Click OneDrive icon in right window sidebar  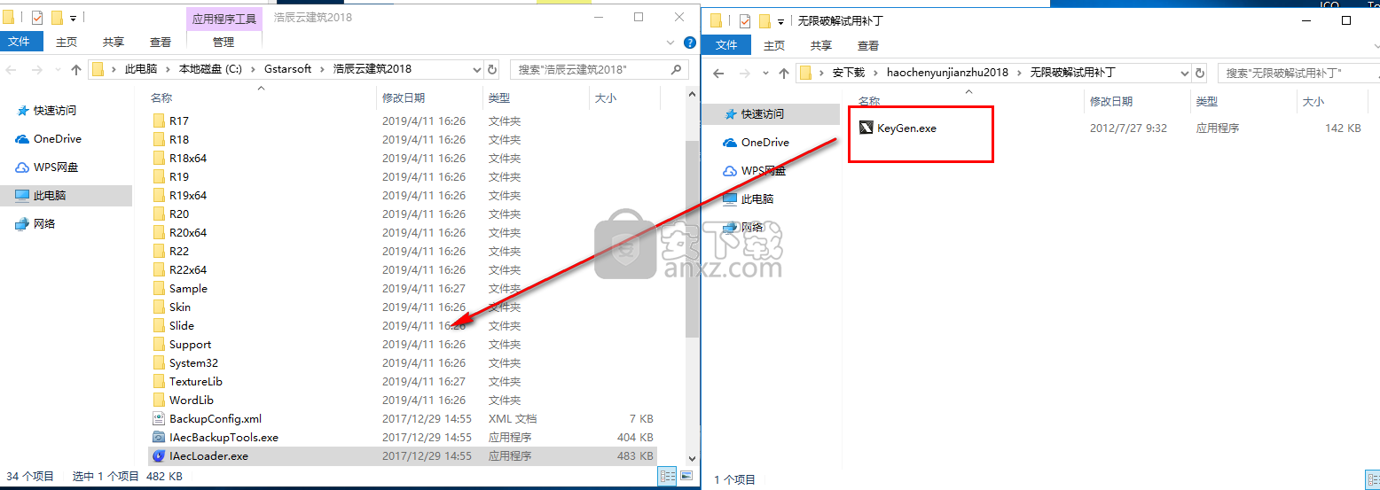click(x=730, y=143)
